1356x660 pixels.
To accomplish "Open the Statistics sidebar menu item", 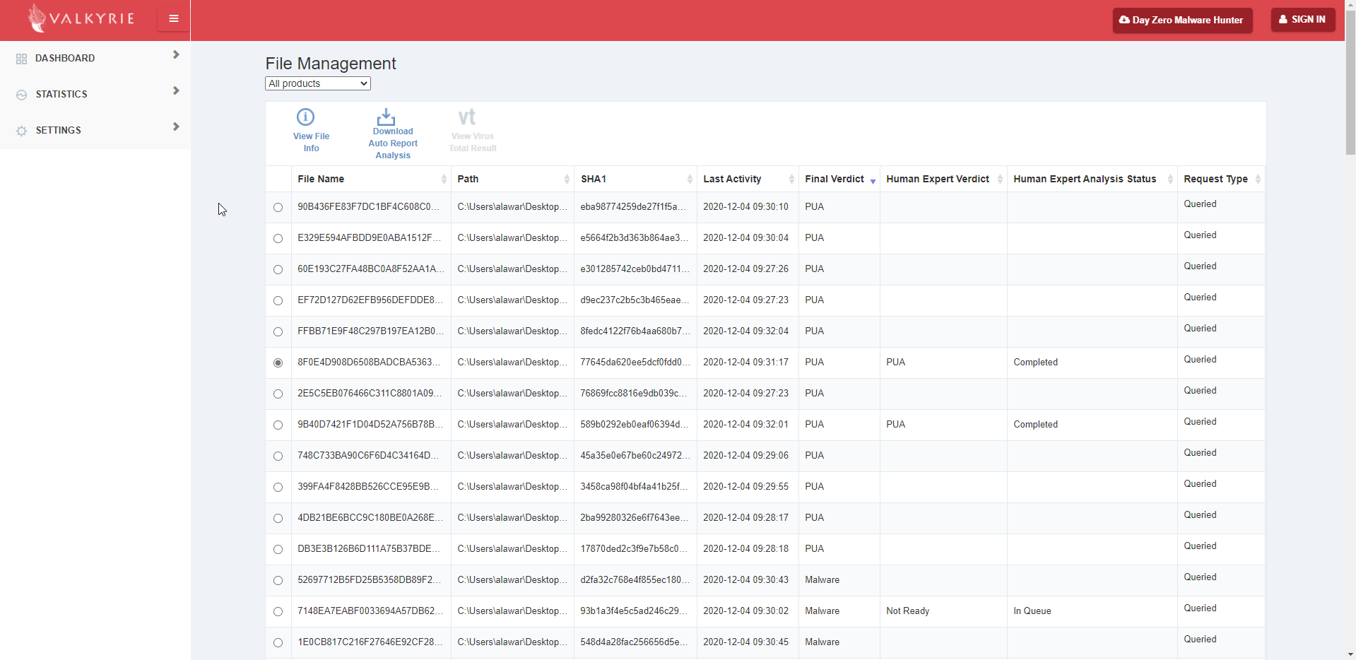I will [61, 94].
